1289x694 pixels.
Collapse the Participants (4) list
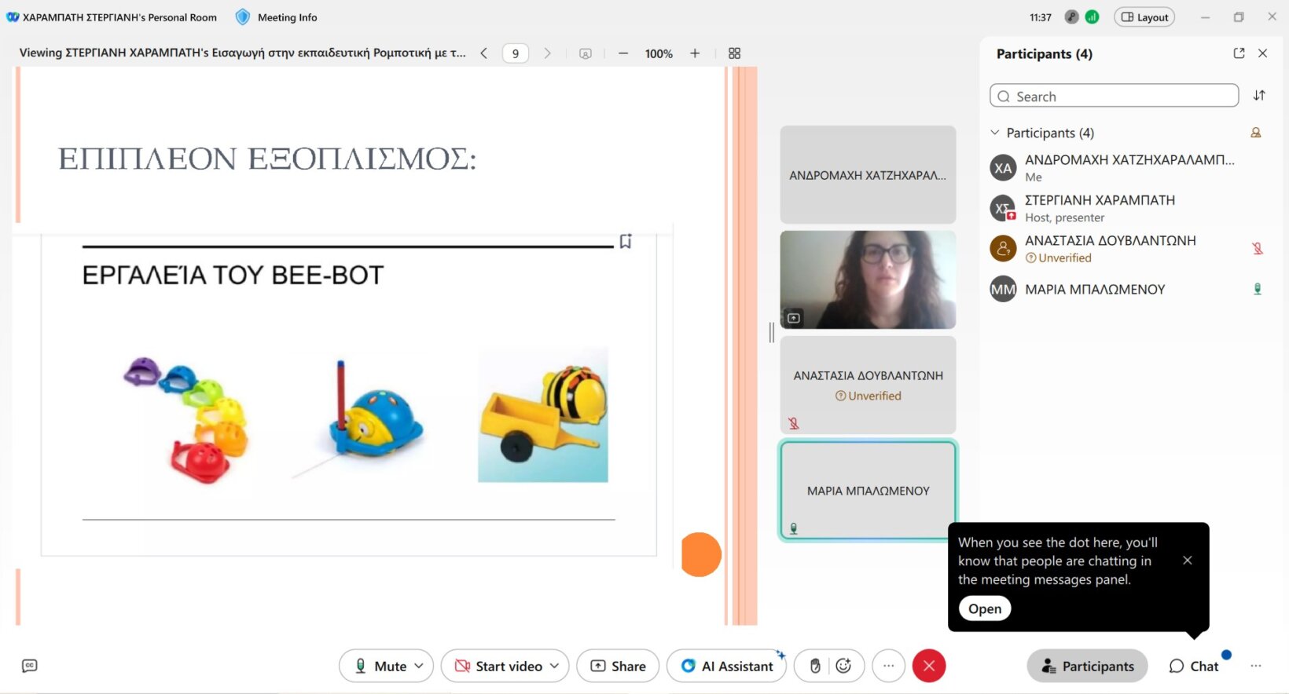point(995,133)
